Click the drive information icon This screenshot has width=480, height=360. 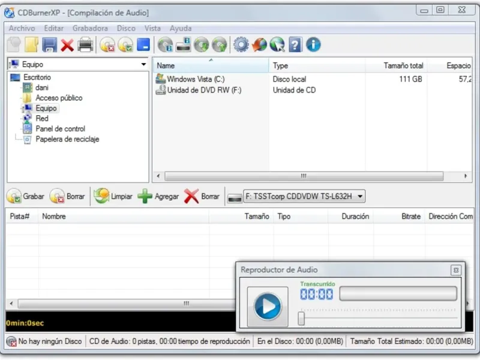(184, 44)
